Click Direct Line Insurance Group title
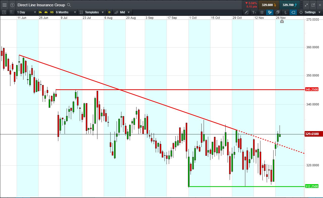 tap(41, 5)
